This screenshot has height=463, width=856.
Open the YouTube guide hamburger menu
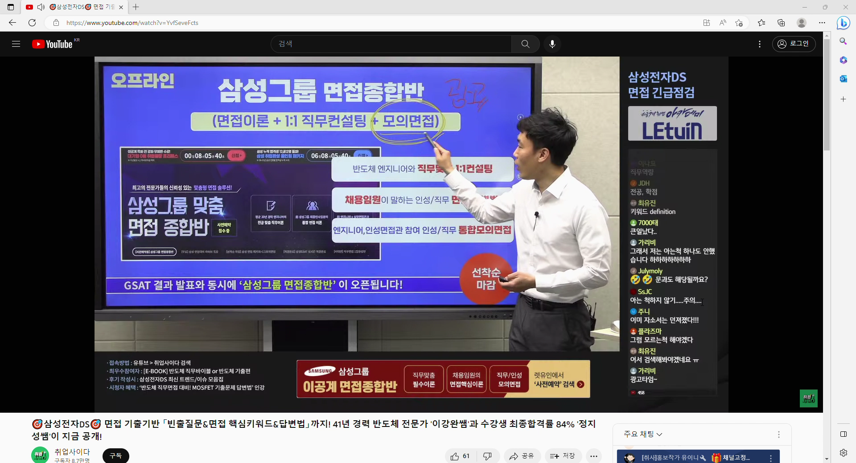(x=16, y=44)
